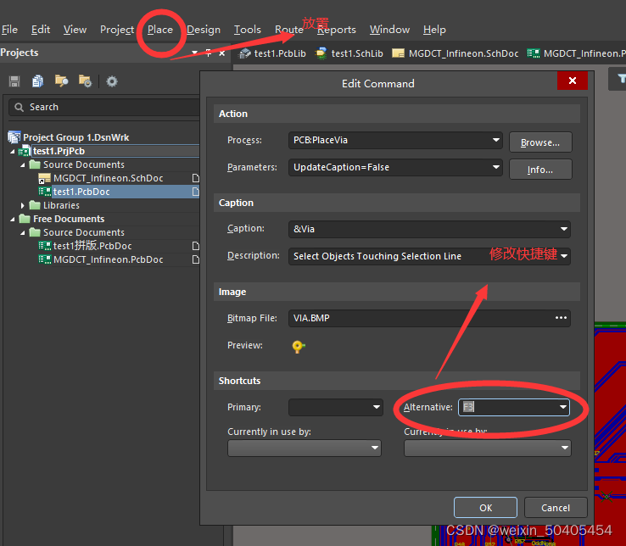The image size is (626, 546).
Task: Click the MGDCT_Infineon.PcbDoc icon in Free Documents
Action: click(x=44, y=259)
